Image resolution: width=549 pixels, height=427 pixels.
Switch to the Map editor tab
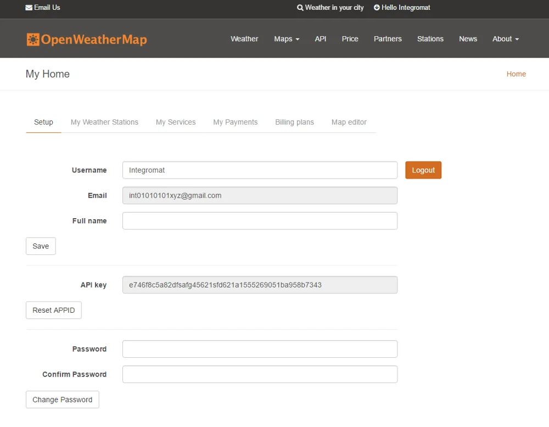349,123
